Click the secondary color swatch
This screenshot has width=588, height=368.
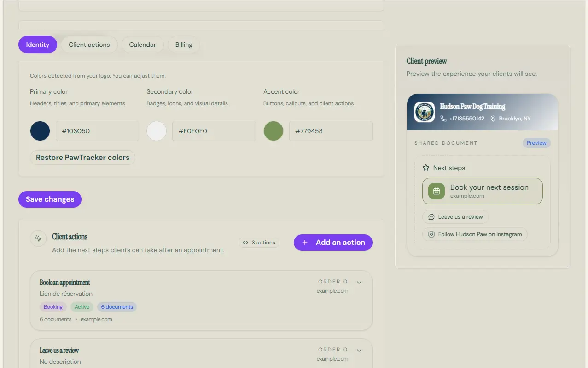pos(157,131)
